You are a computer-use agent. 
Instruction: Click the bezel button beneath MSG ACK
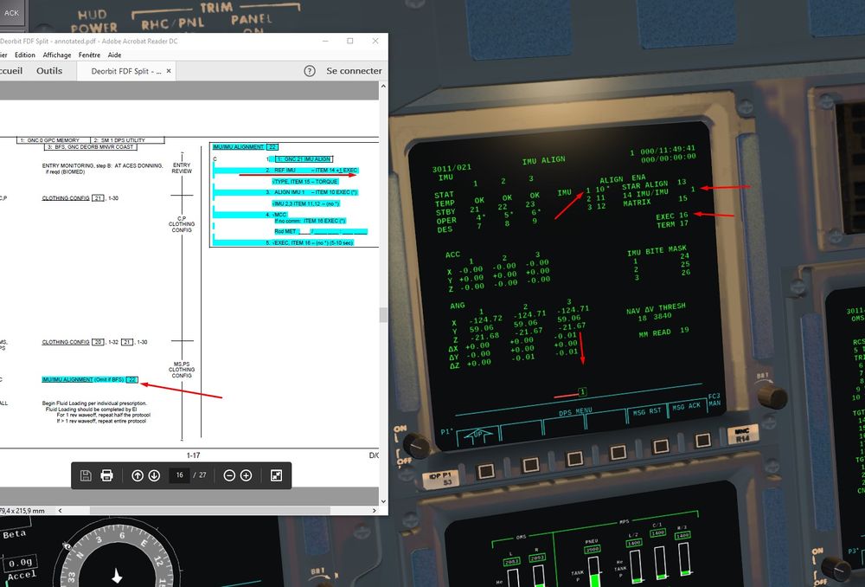(x=702, y=440)
